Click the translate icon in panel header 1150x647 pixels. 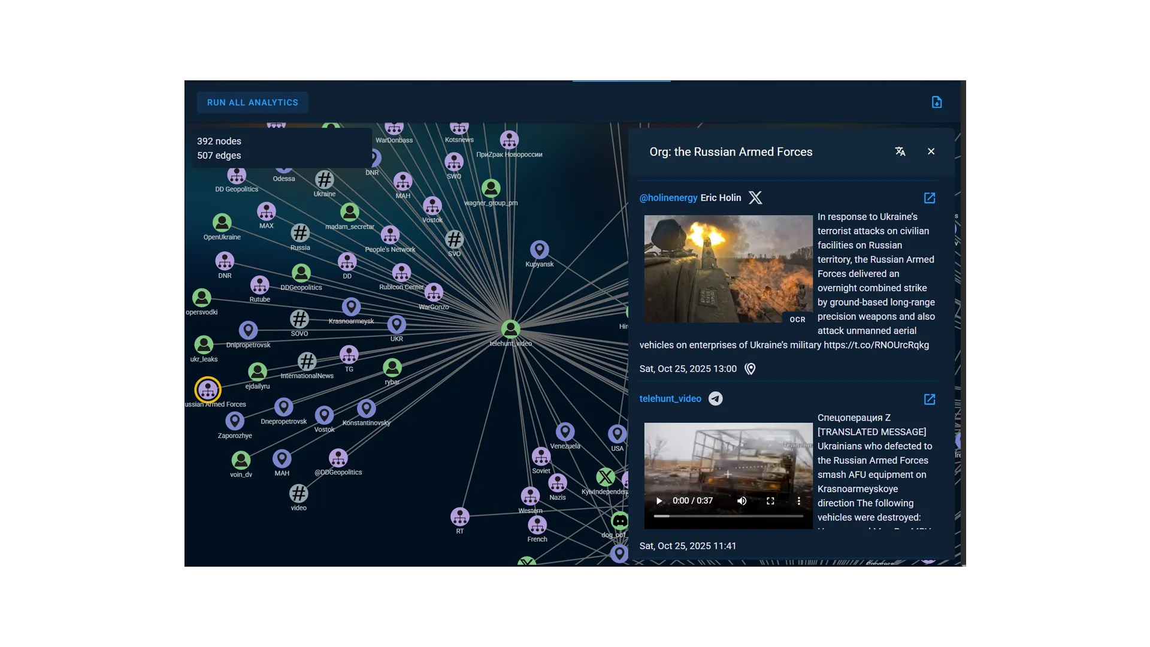[x=900, y=152]
